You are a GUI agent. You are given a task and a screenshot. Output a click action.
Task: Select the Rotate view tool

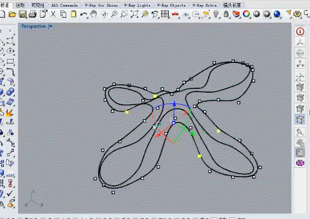(105, 14)
